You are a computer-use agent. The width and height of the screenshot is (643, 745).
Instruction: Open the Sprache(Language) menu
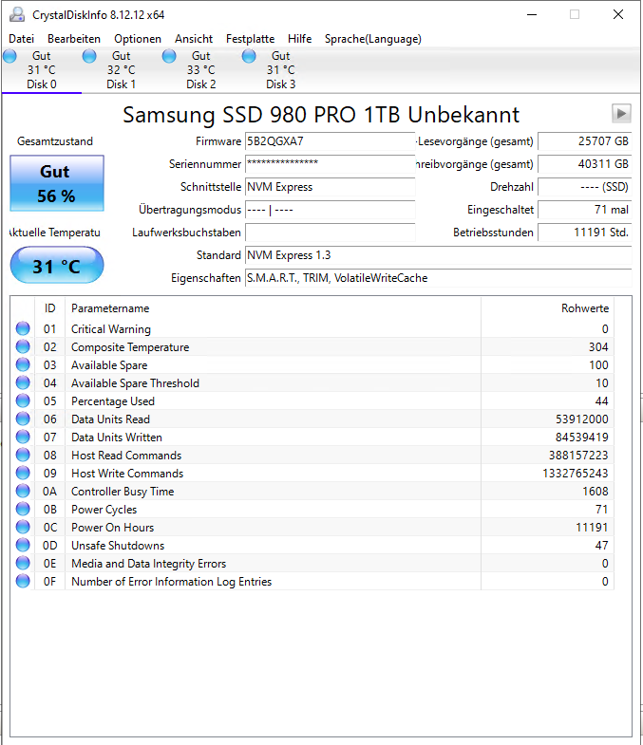pos(373,39)
